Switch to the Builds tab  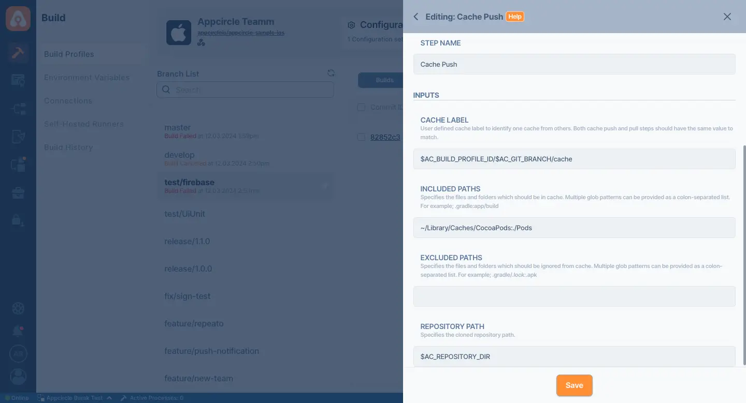coord(381,80)
